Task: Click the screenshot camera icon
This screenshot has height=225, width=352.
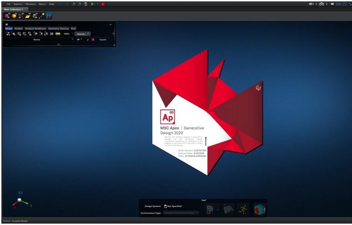Action: point(321,4)
